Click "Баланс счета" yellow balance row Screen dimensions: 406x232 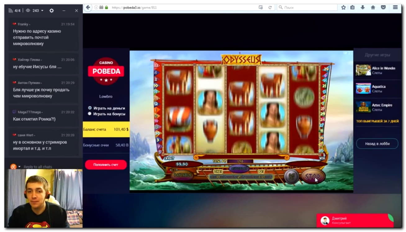(106, 129)
